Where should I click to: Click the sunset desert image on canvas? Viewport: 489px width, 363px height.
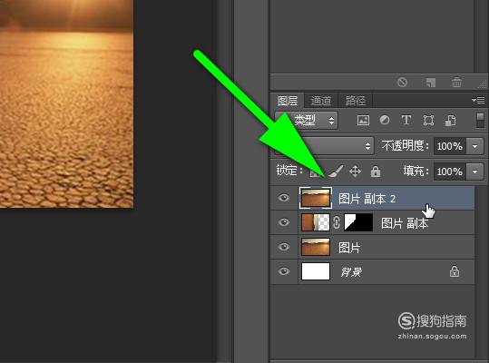pos(67,103)
